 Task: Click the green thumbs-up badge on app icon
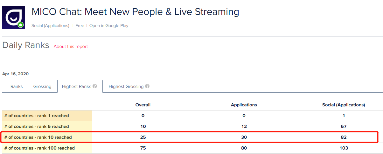click(21, 24)
